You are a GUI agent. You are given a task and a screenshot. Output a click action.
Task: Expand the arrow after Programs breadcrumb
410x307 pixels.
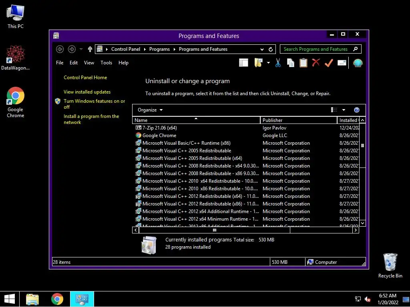coord(175,49)
